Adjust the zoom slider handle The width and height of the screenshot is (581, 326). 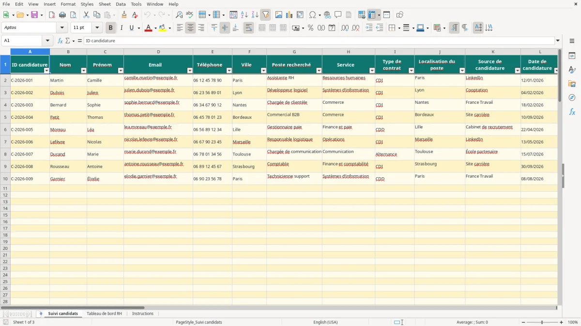[542, 322]
